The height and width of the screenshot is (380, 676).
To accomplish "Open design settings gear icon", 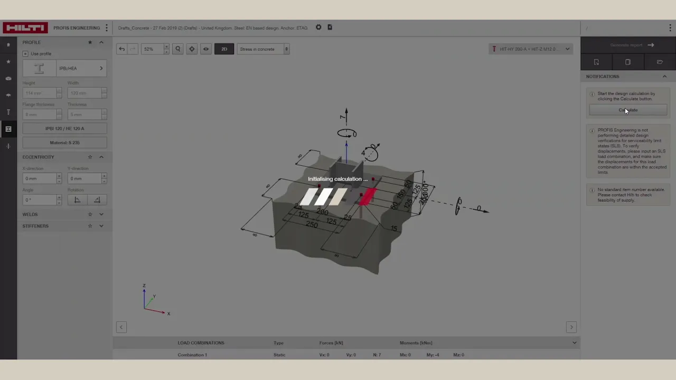I will [x=318, y=27].
